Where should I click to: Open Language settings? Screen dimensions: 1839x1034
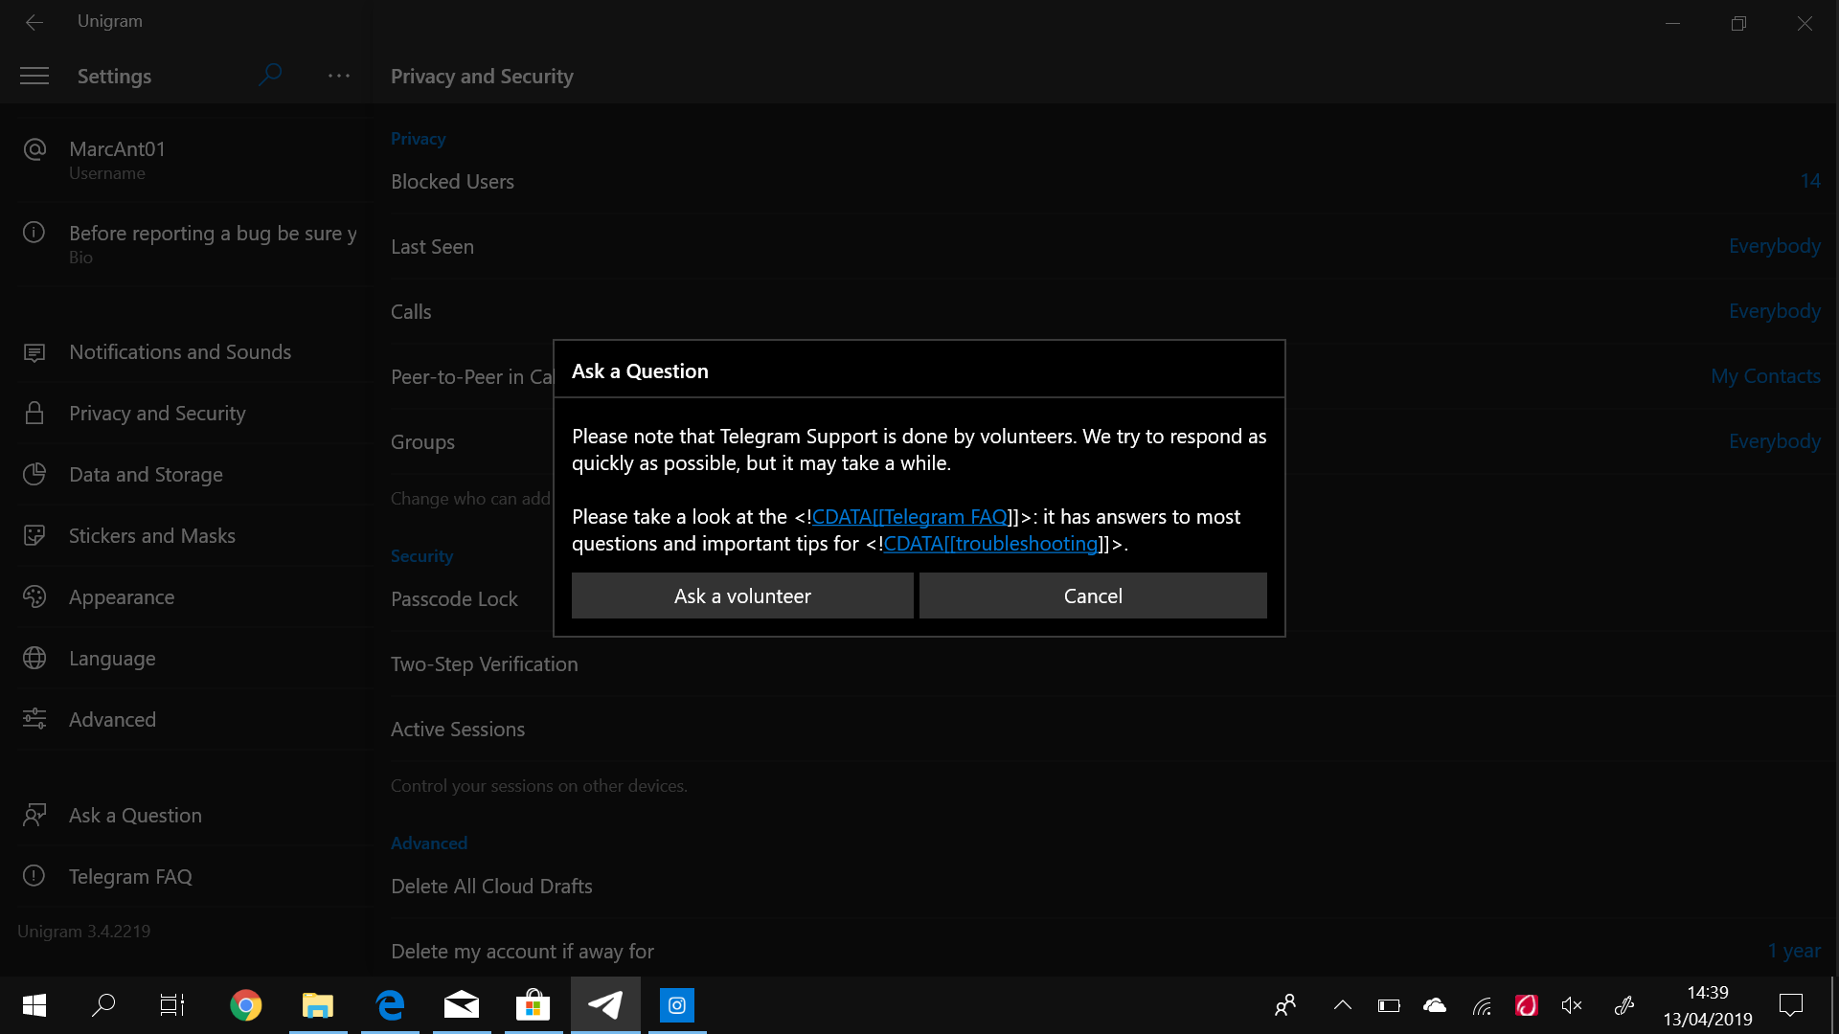(x=190, y=659)
